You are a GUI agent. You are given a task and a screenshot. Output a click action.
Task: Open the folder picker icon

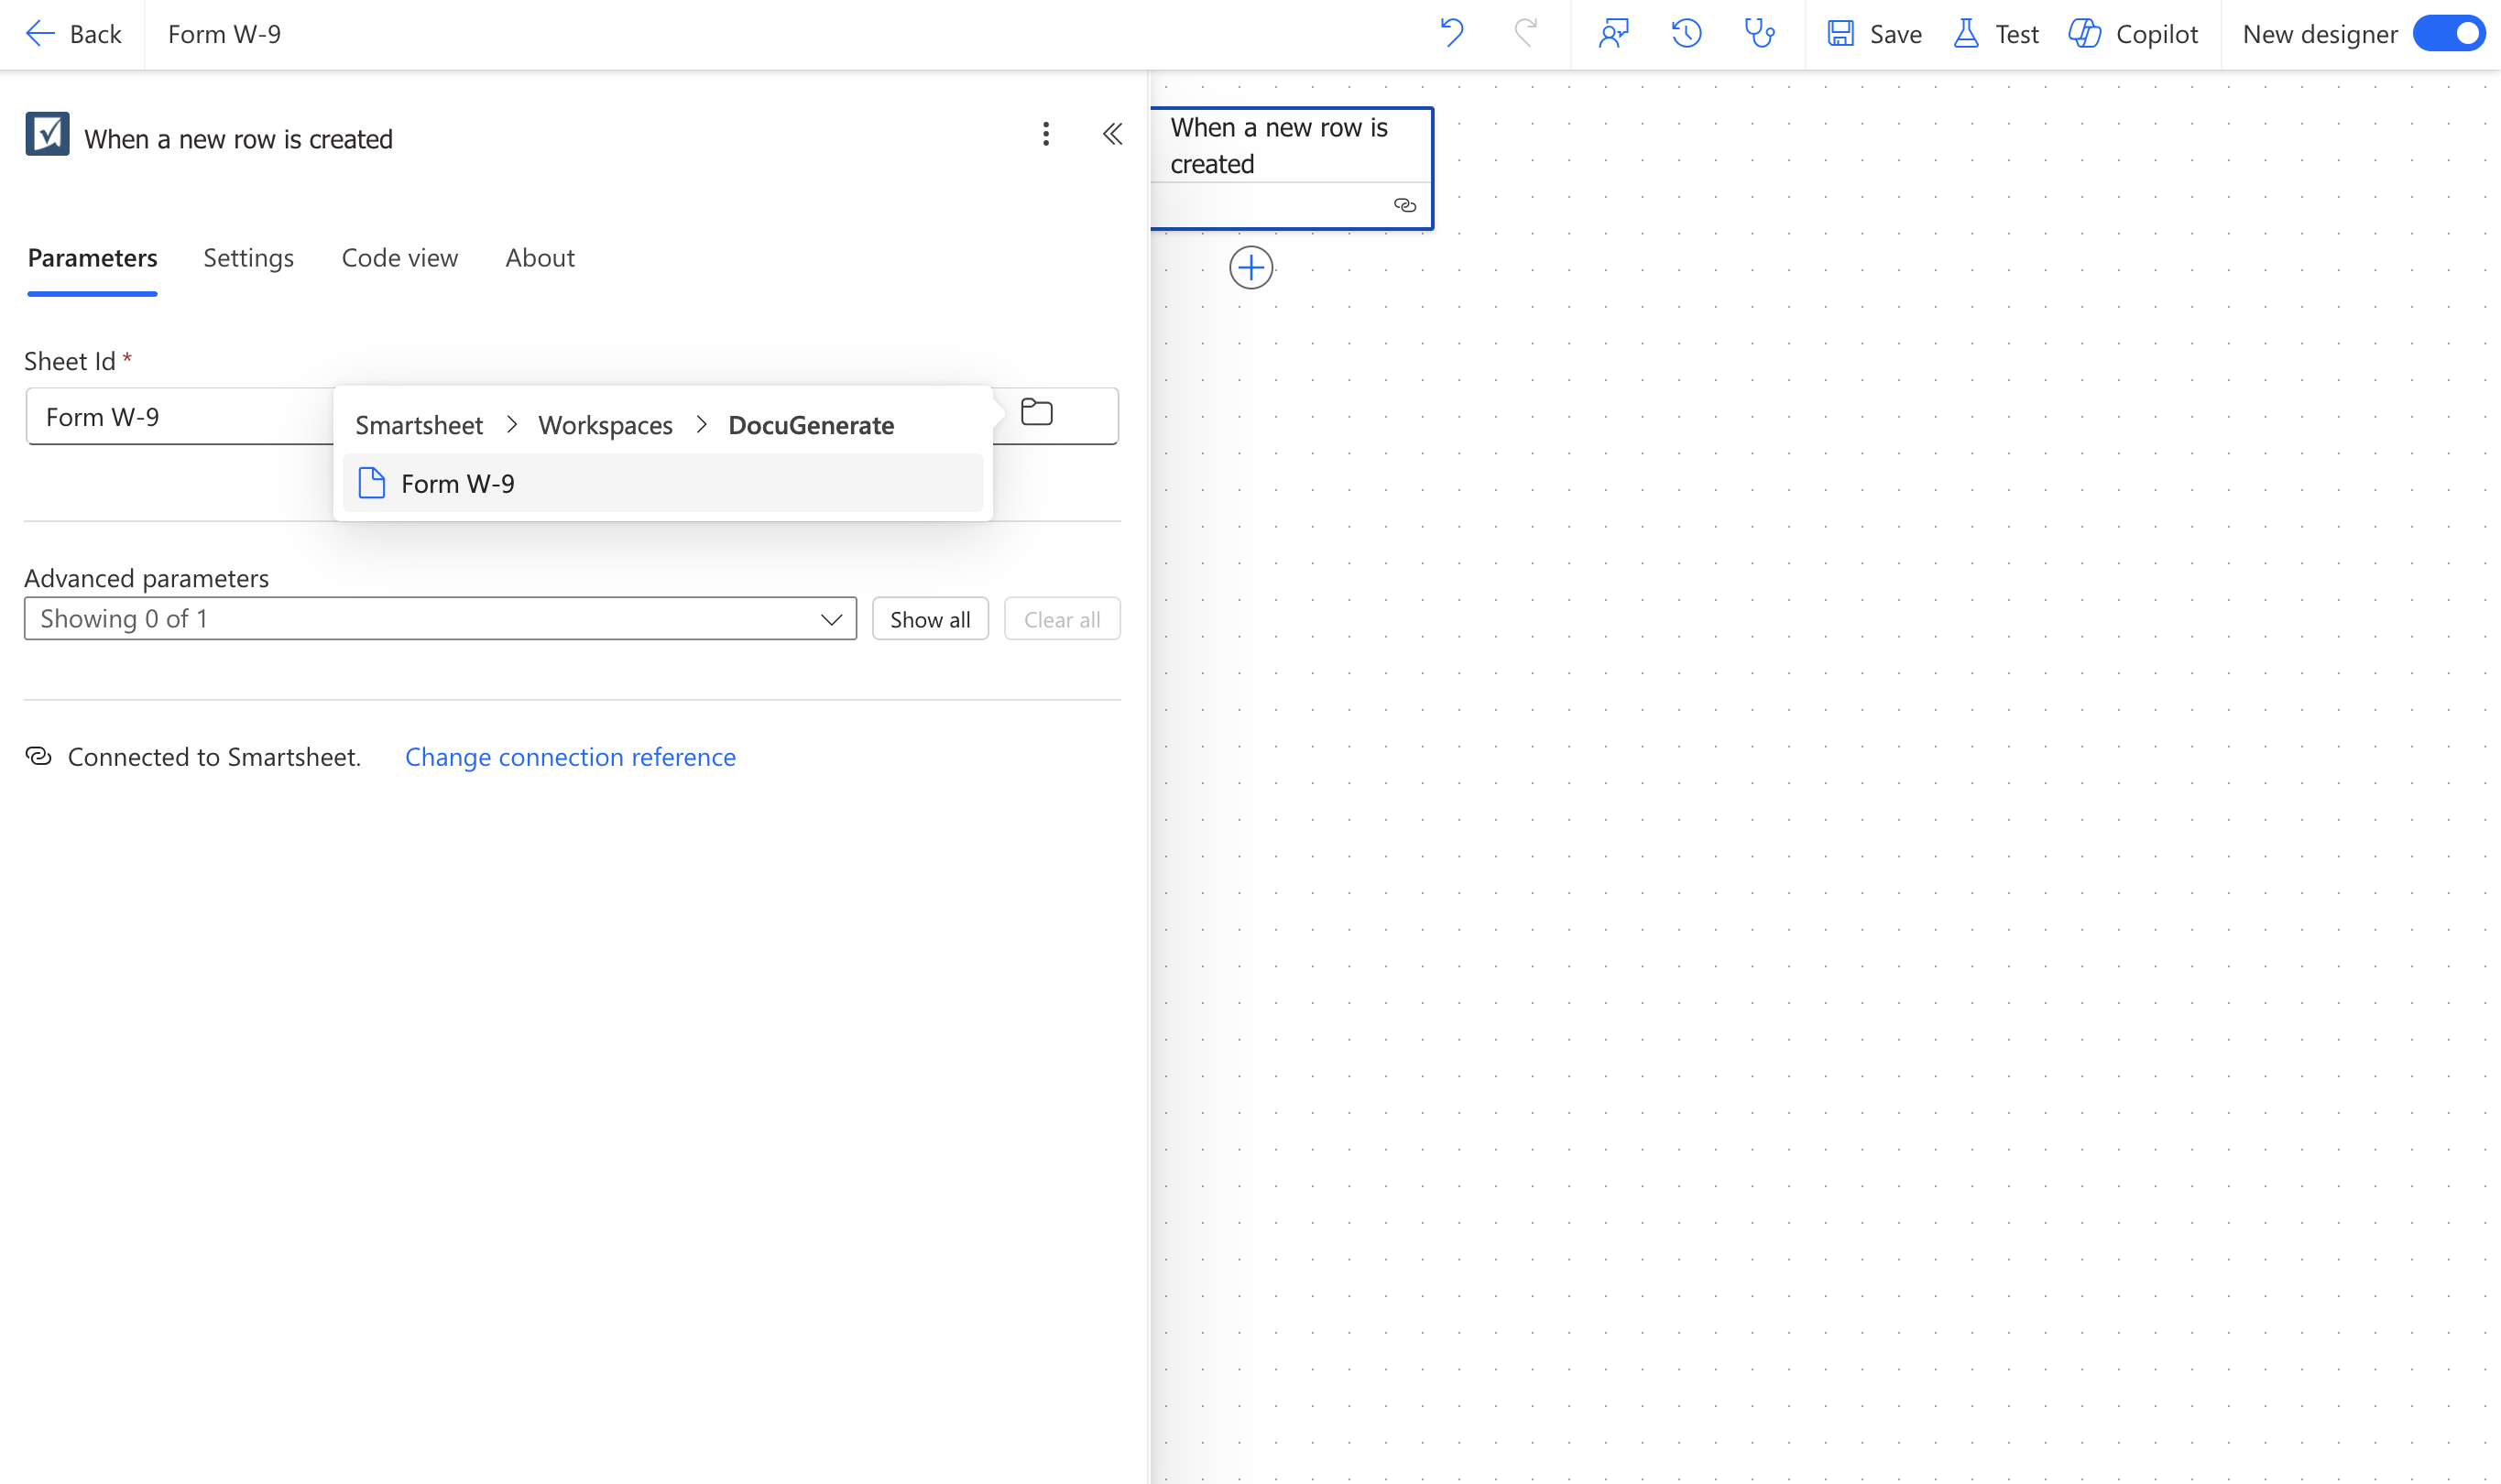(x=1036, y=412)
